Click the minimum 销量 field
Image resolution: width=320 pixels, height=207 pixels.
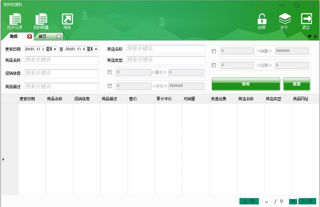pyautogui.click(x=237, y=51)
